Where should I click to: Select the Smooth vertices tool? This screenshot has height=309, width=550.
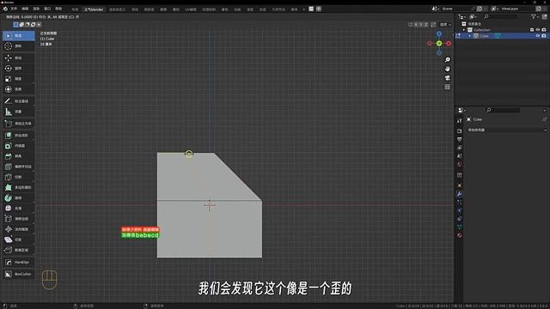pyautogui.click(x=19, y=208)
